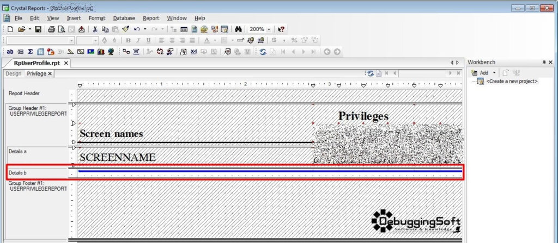Copy selection using the copy icon
Image resolution: width=558 pixels, height=243 pixels.
[x=105, y=29]
